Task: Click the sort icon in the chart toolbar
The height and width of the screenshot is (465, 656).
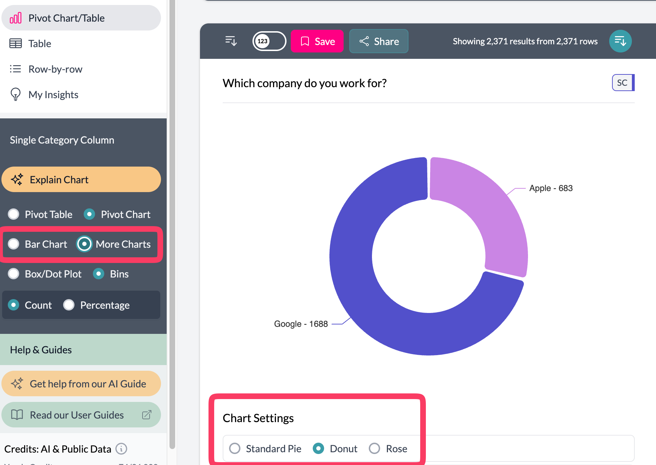Action: pyautogui.click(x=231, y=41)
